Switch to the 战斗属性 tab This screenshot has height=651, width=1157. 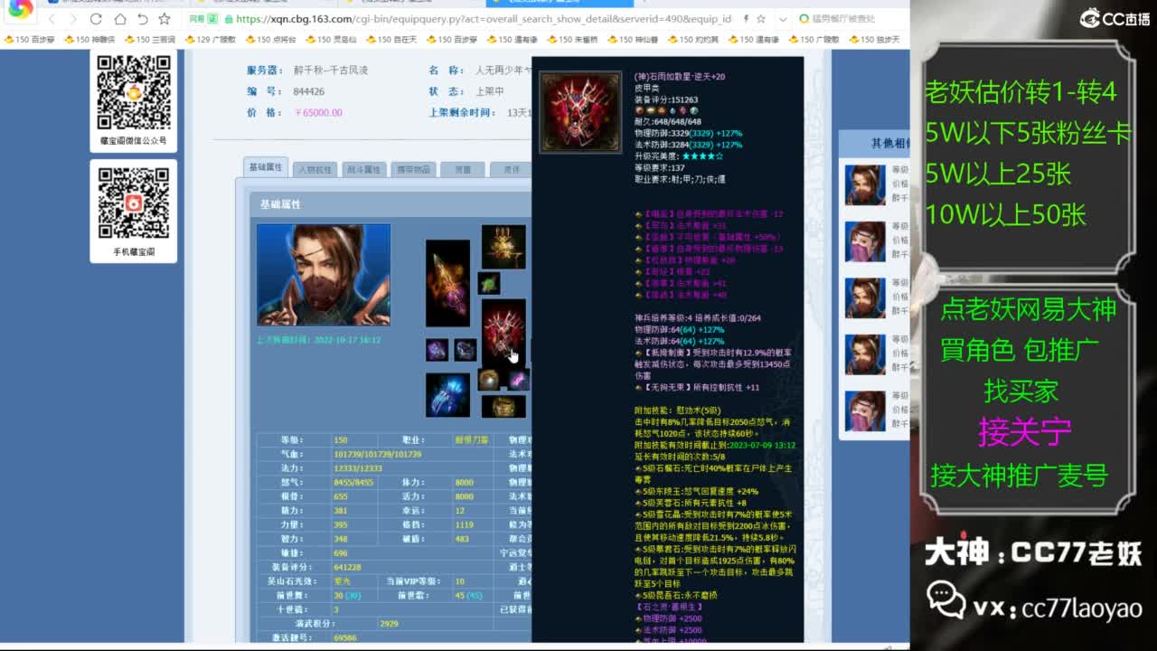click(363, 169)
